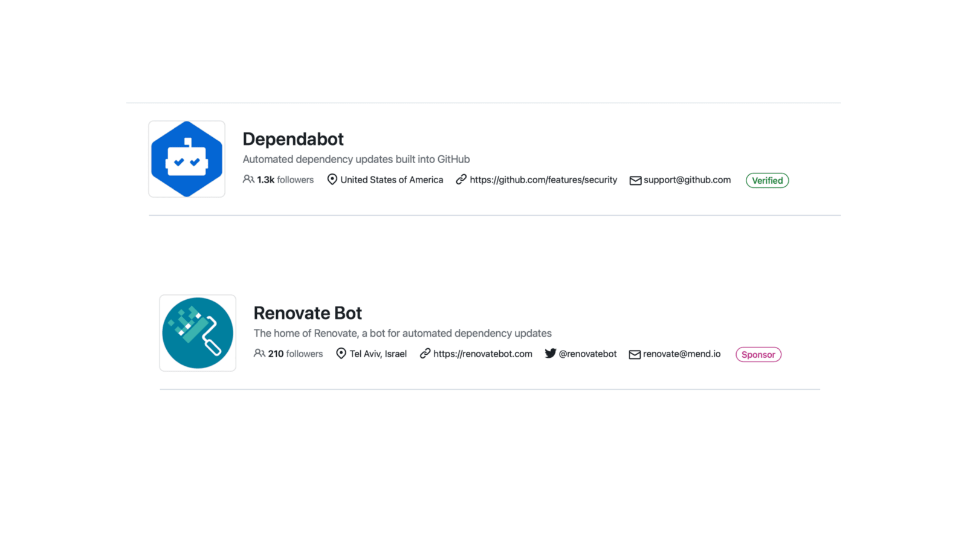Click the followers people icon for Dependabot

[x=248, y=180]
